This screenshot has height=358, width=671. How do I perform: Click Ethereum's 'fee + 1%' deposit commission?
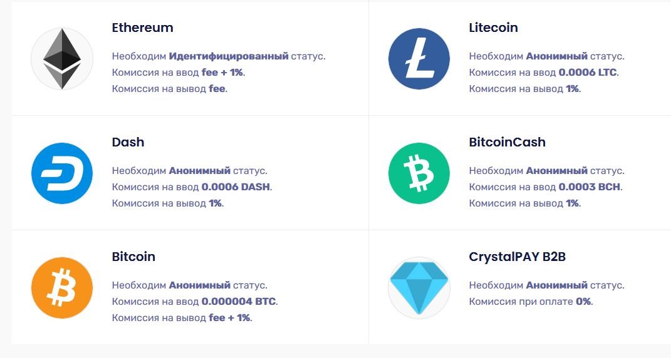tap(222, 73)
